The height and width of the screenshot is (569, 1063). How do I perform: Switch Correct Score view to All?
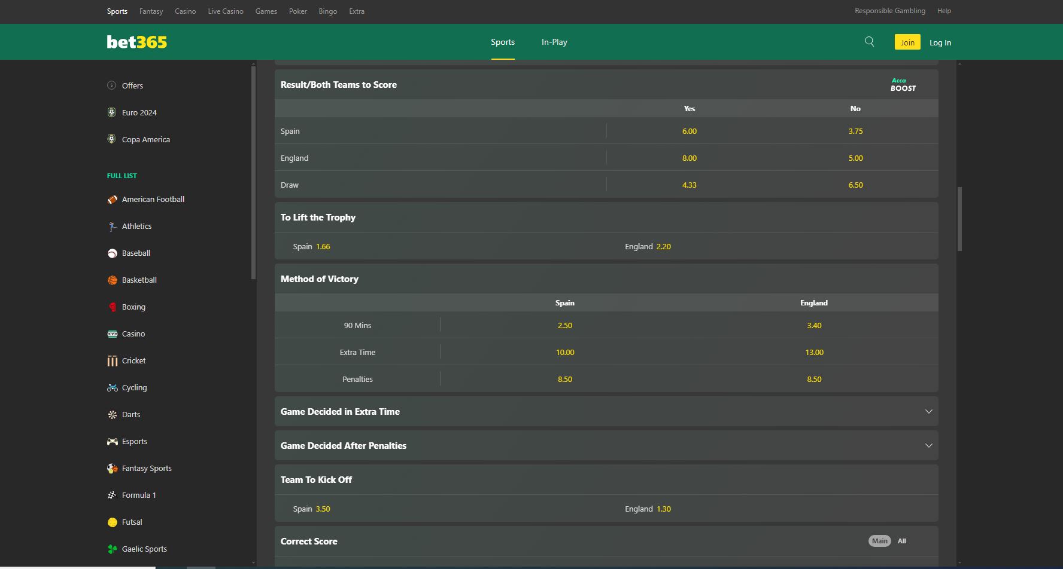[902, 541]
